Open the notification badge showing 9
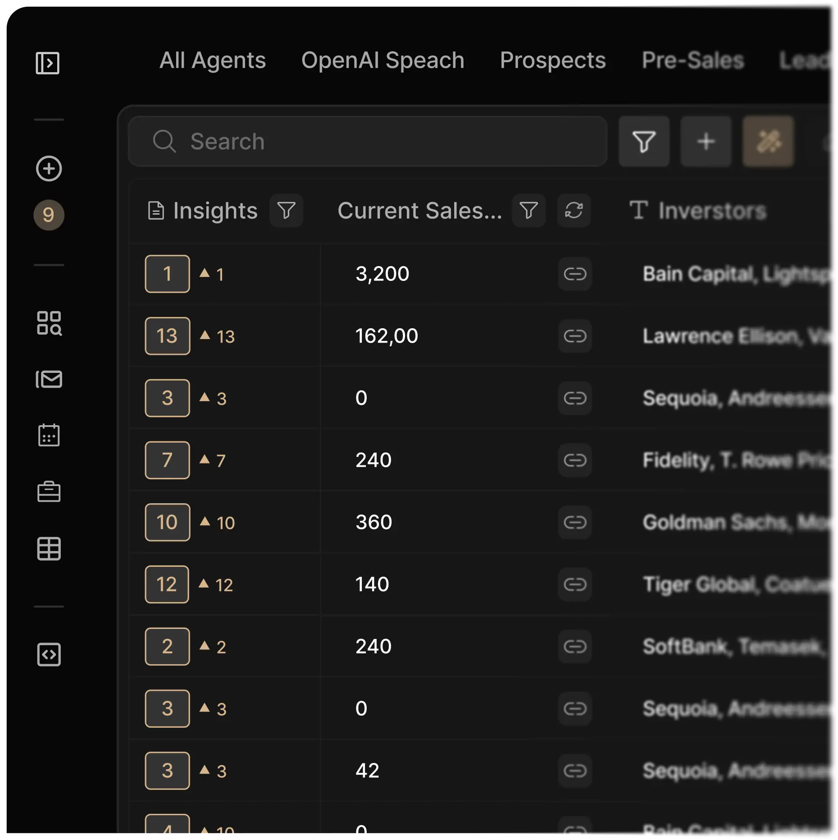The image size is (838, 840). point(49,215)
